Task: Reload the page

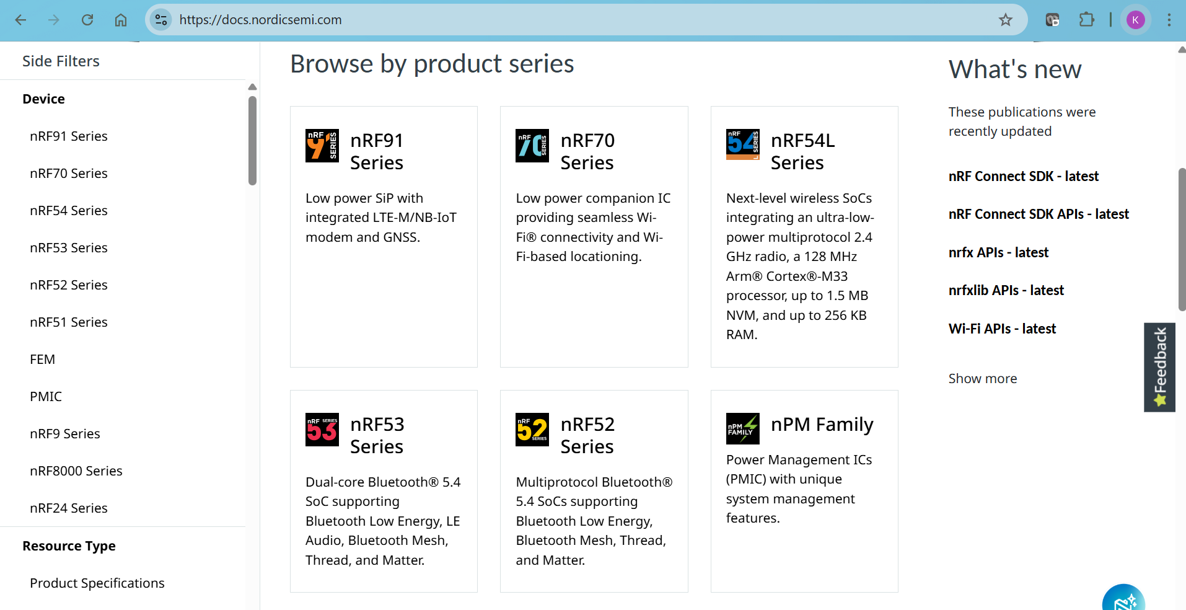Action: click(87, 20)
